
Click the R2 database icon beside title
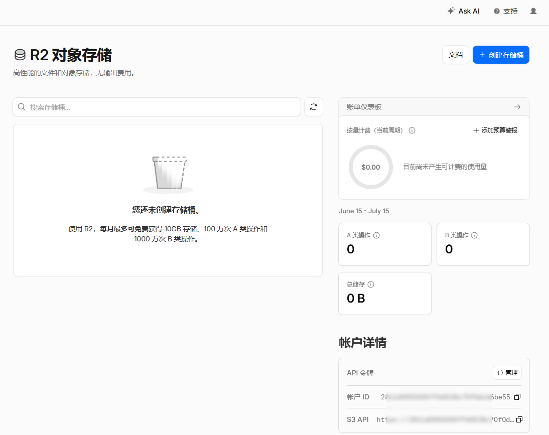coord(20,55)
